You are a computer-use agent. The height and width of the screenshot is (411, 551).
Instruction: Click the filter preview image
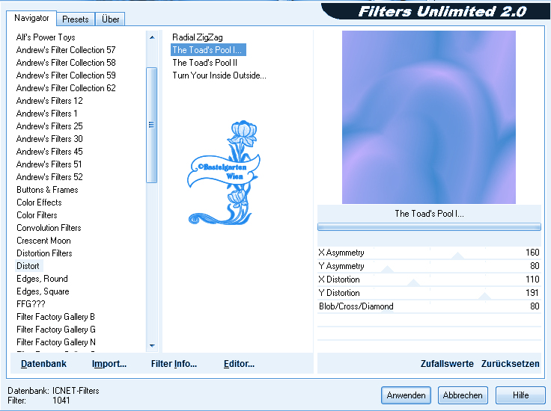click(429, 117)
